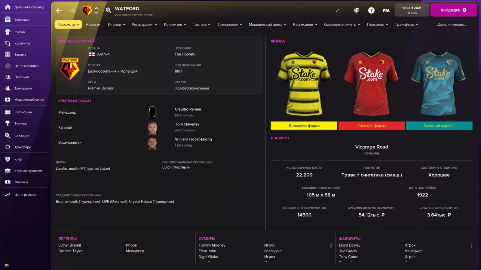Click the ВХОДЯЩИЕ continue button
This screenshot has height=270, width=481.
click(x=453, y=10)
